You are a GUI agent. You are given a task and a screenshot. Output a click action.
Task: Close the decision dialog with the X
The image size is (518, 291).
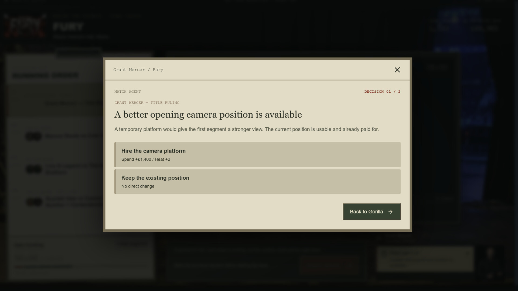click(x=397, y=70)
